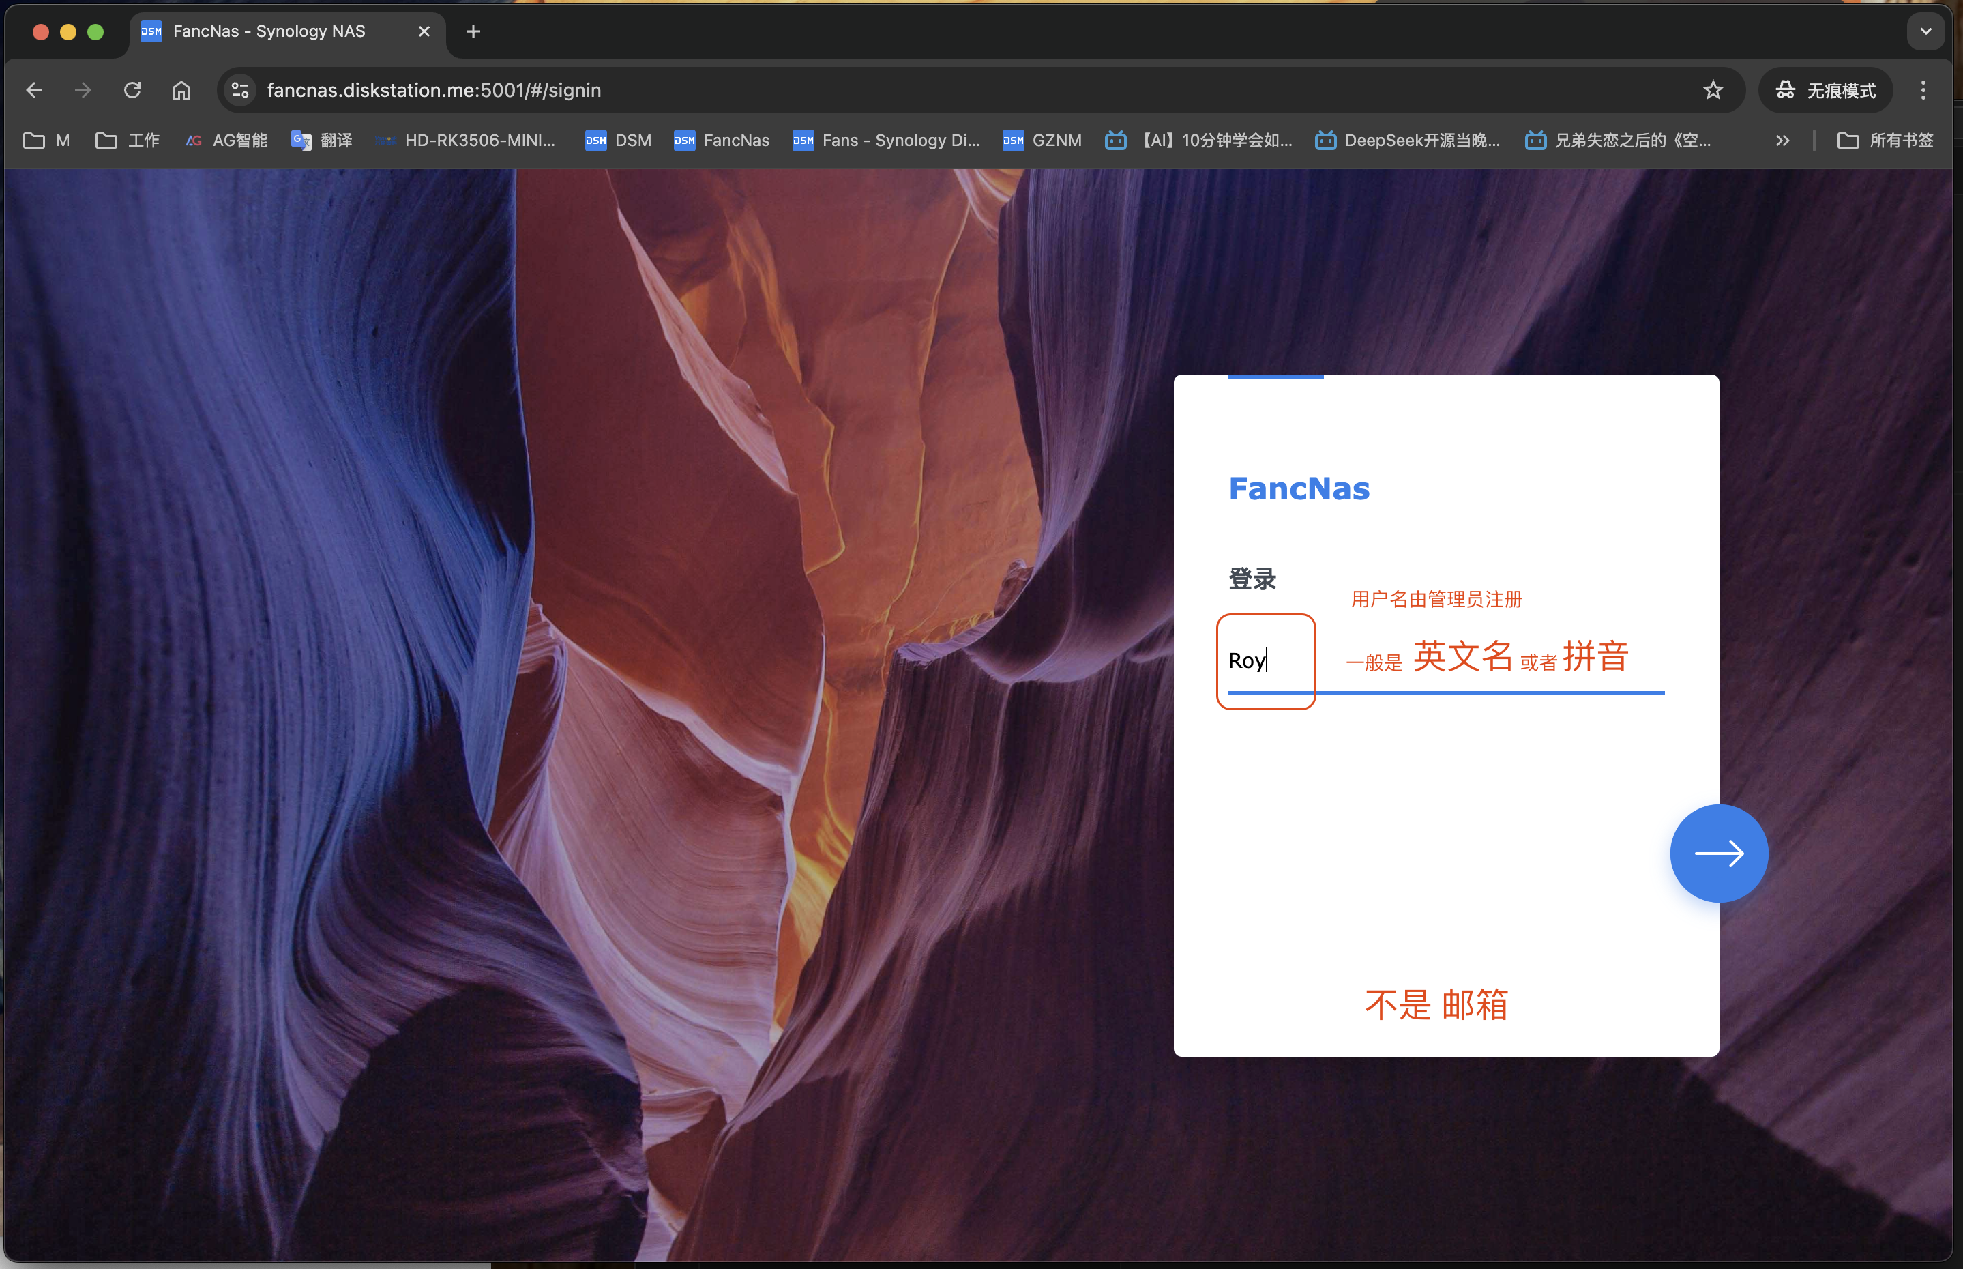Screen dimensions: 1963x1269
Task: Close the FancNas - Synology NAS tab
Action: point(424,31)
